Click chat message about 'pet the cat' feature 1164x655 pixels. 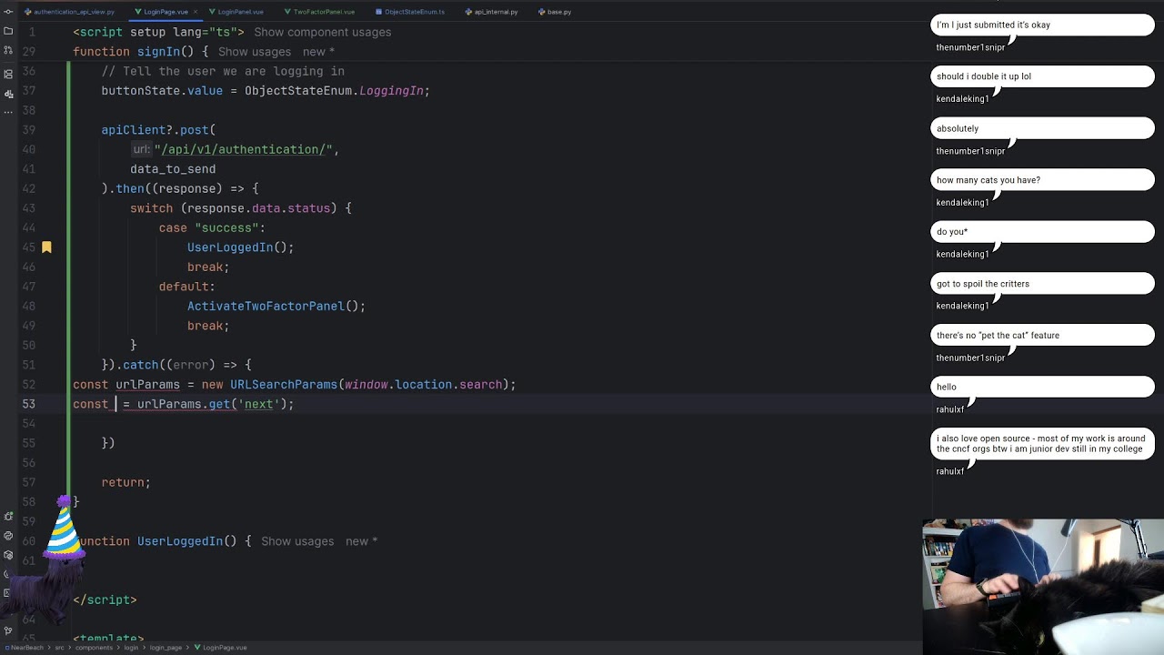[1042, 336]
